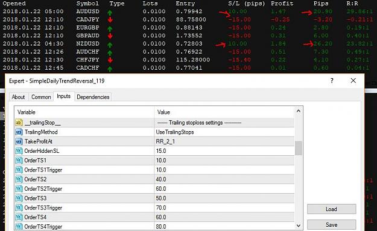Edit the OrderTS1 value 10.0
The height and width of the screenshot is (231, 377).
161,160
